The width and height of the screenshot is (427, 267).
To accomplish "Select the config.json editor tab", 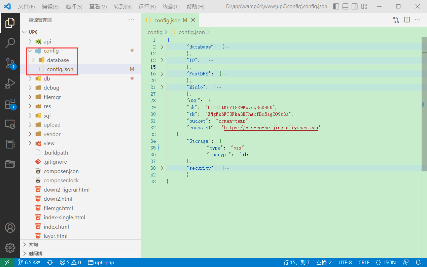I will coord(170,20).
